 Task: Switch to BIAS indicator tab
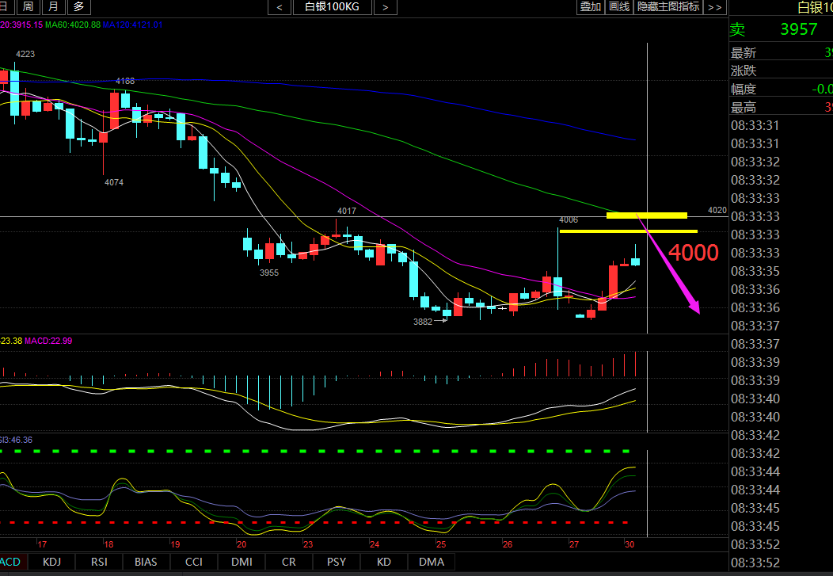tap(146, 562)
